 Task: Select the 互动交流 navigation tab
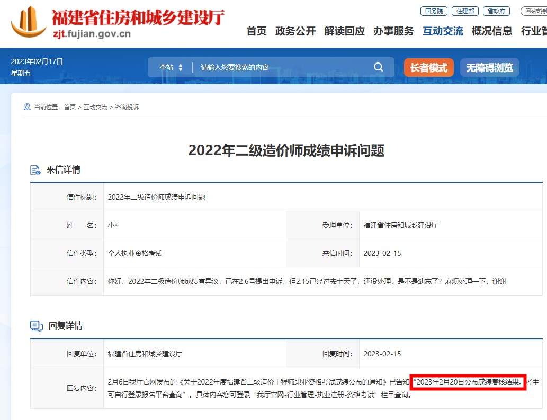(443, 31)
